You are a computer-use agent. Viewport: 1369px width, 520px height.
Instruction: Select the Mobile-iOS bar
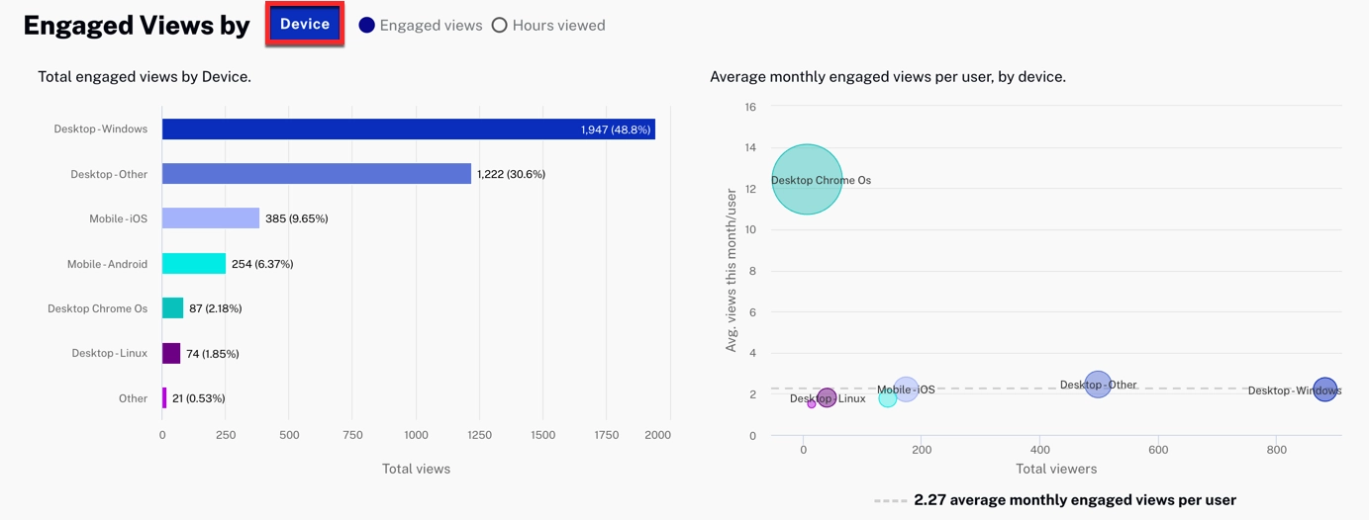(x=210, y=218)
